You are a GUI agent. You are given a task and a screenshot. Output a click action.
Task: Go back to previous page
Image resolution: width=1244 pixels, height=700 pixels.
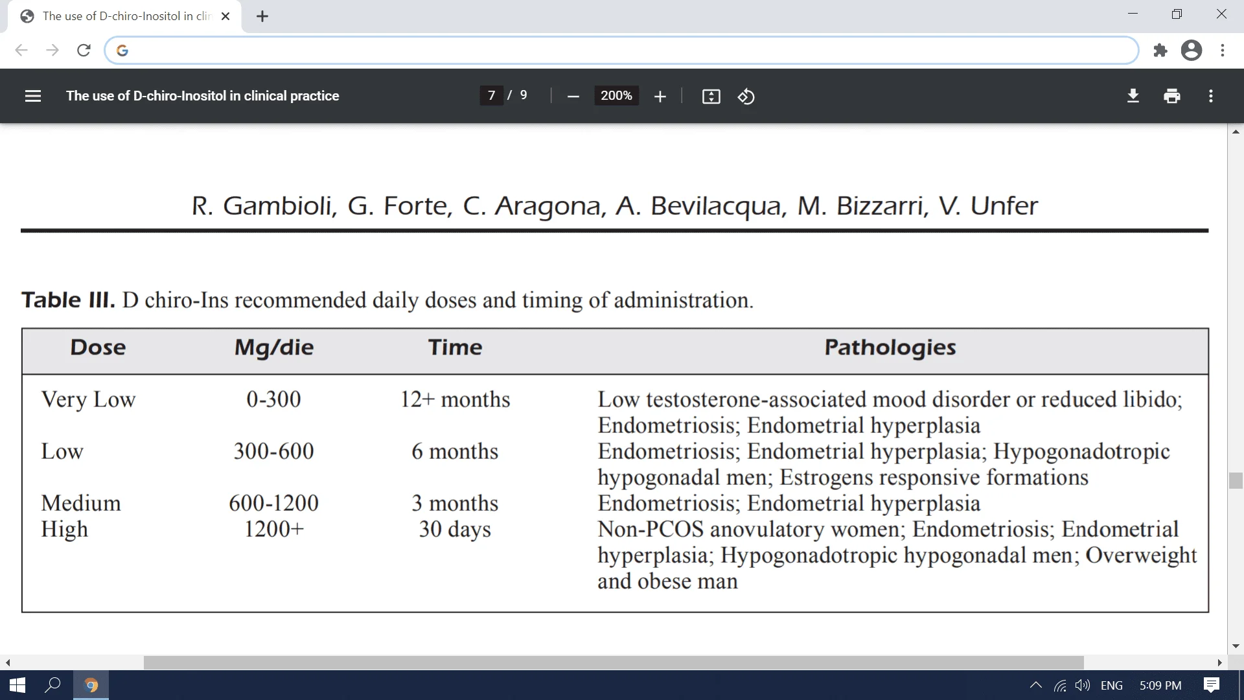coord(21,51)
